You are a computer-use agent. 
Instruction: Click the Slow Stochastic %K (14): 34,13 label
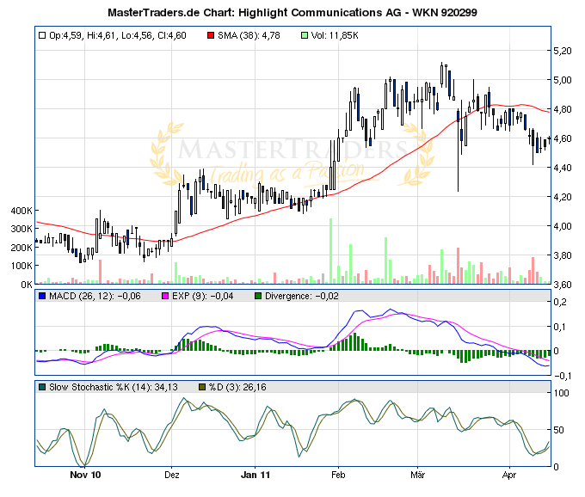(x=114, y=387)
